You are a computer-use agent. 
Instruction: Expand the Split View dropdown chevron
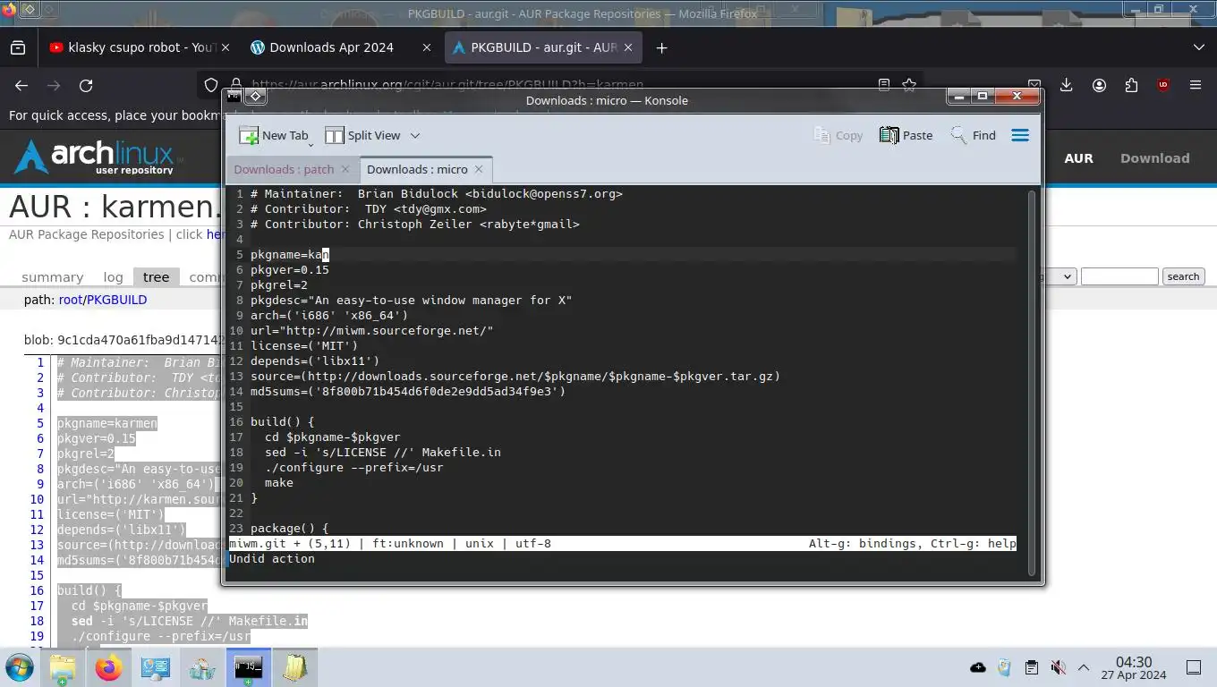(415, 135)
